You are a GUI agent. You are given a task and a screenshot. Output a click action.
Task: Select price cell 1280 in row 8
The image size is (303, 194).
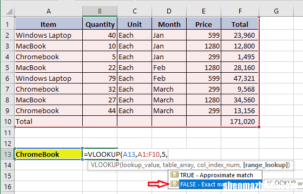click(203, 100)
